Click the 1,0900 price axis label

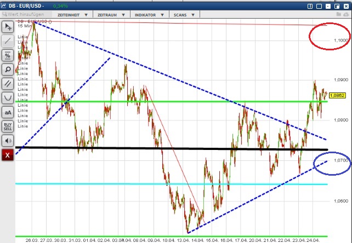click(x=341, y=80)
